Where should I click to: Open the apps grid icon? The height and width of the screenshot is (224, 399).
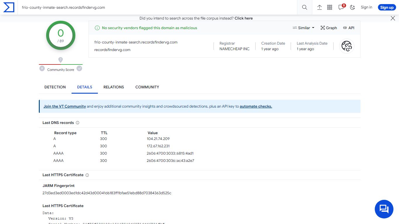[330, 7]
